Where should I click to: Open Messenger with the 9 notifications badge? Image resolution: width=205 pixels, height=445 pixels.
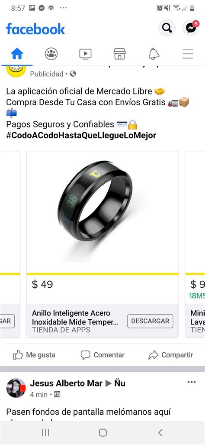pyautogui.click(x=191, y=28)
